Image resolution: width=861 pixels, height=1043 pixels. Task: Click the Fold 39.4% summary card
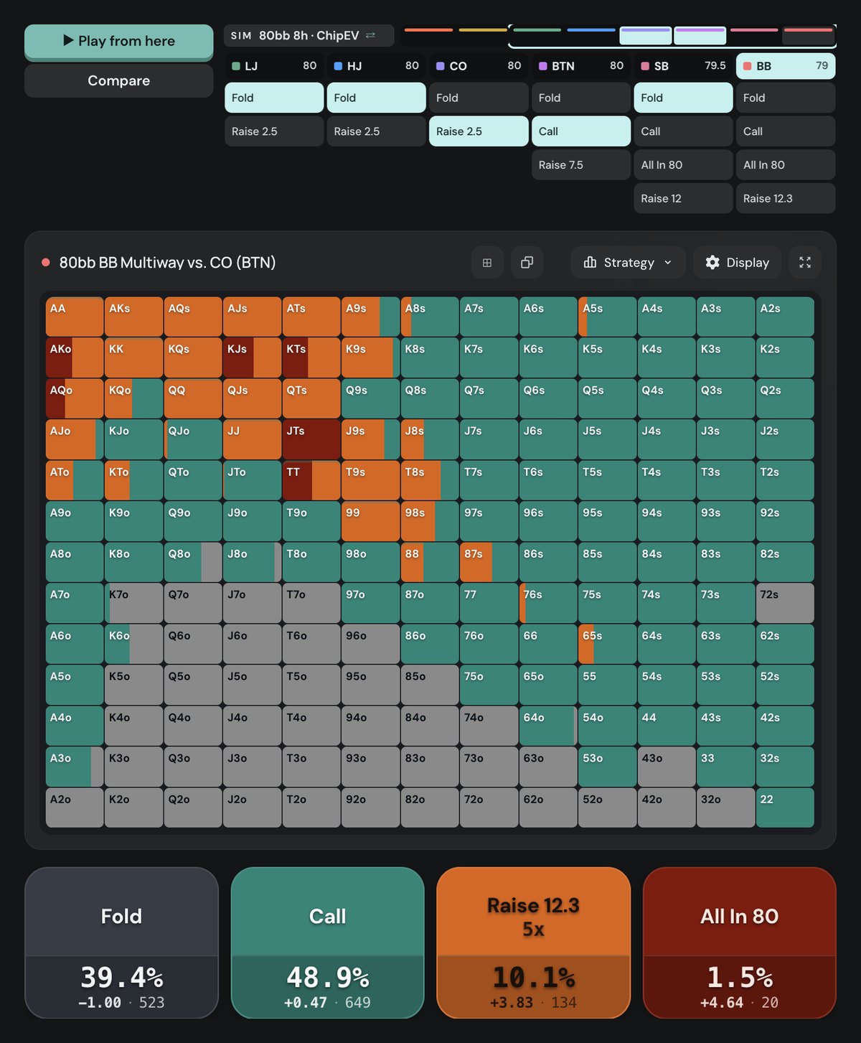pyautogui.click(x=122, y=943)
